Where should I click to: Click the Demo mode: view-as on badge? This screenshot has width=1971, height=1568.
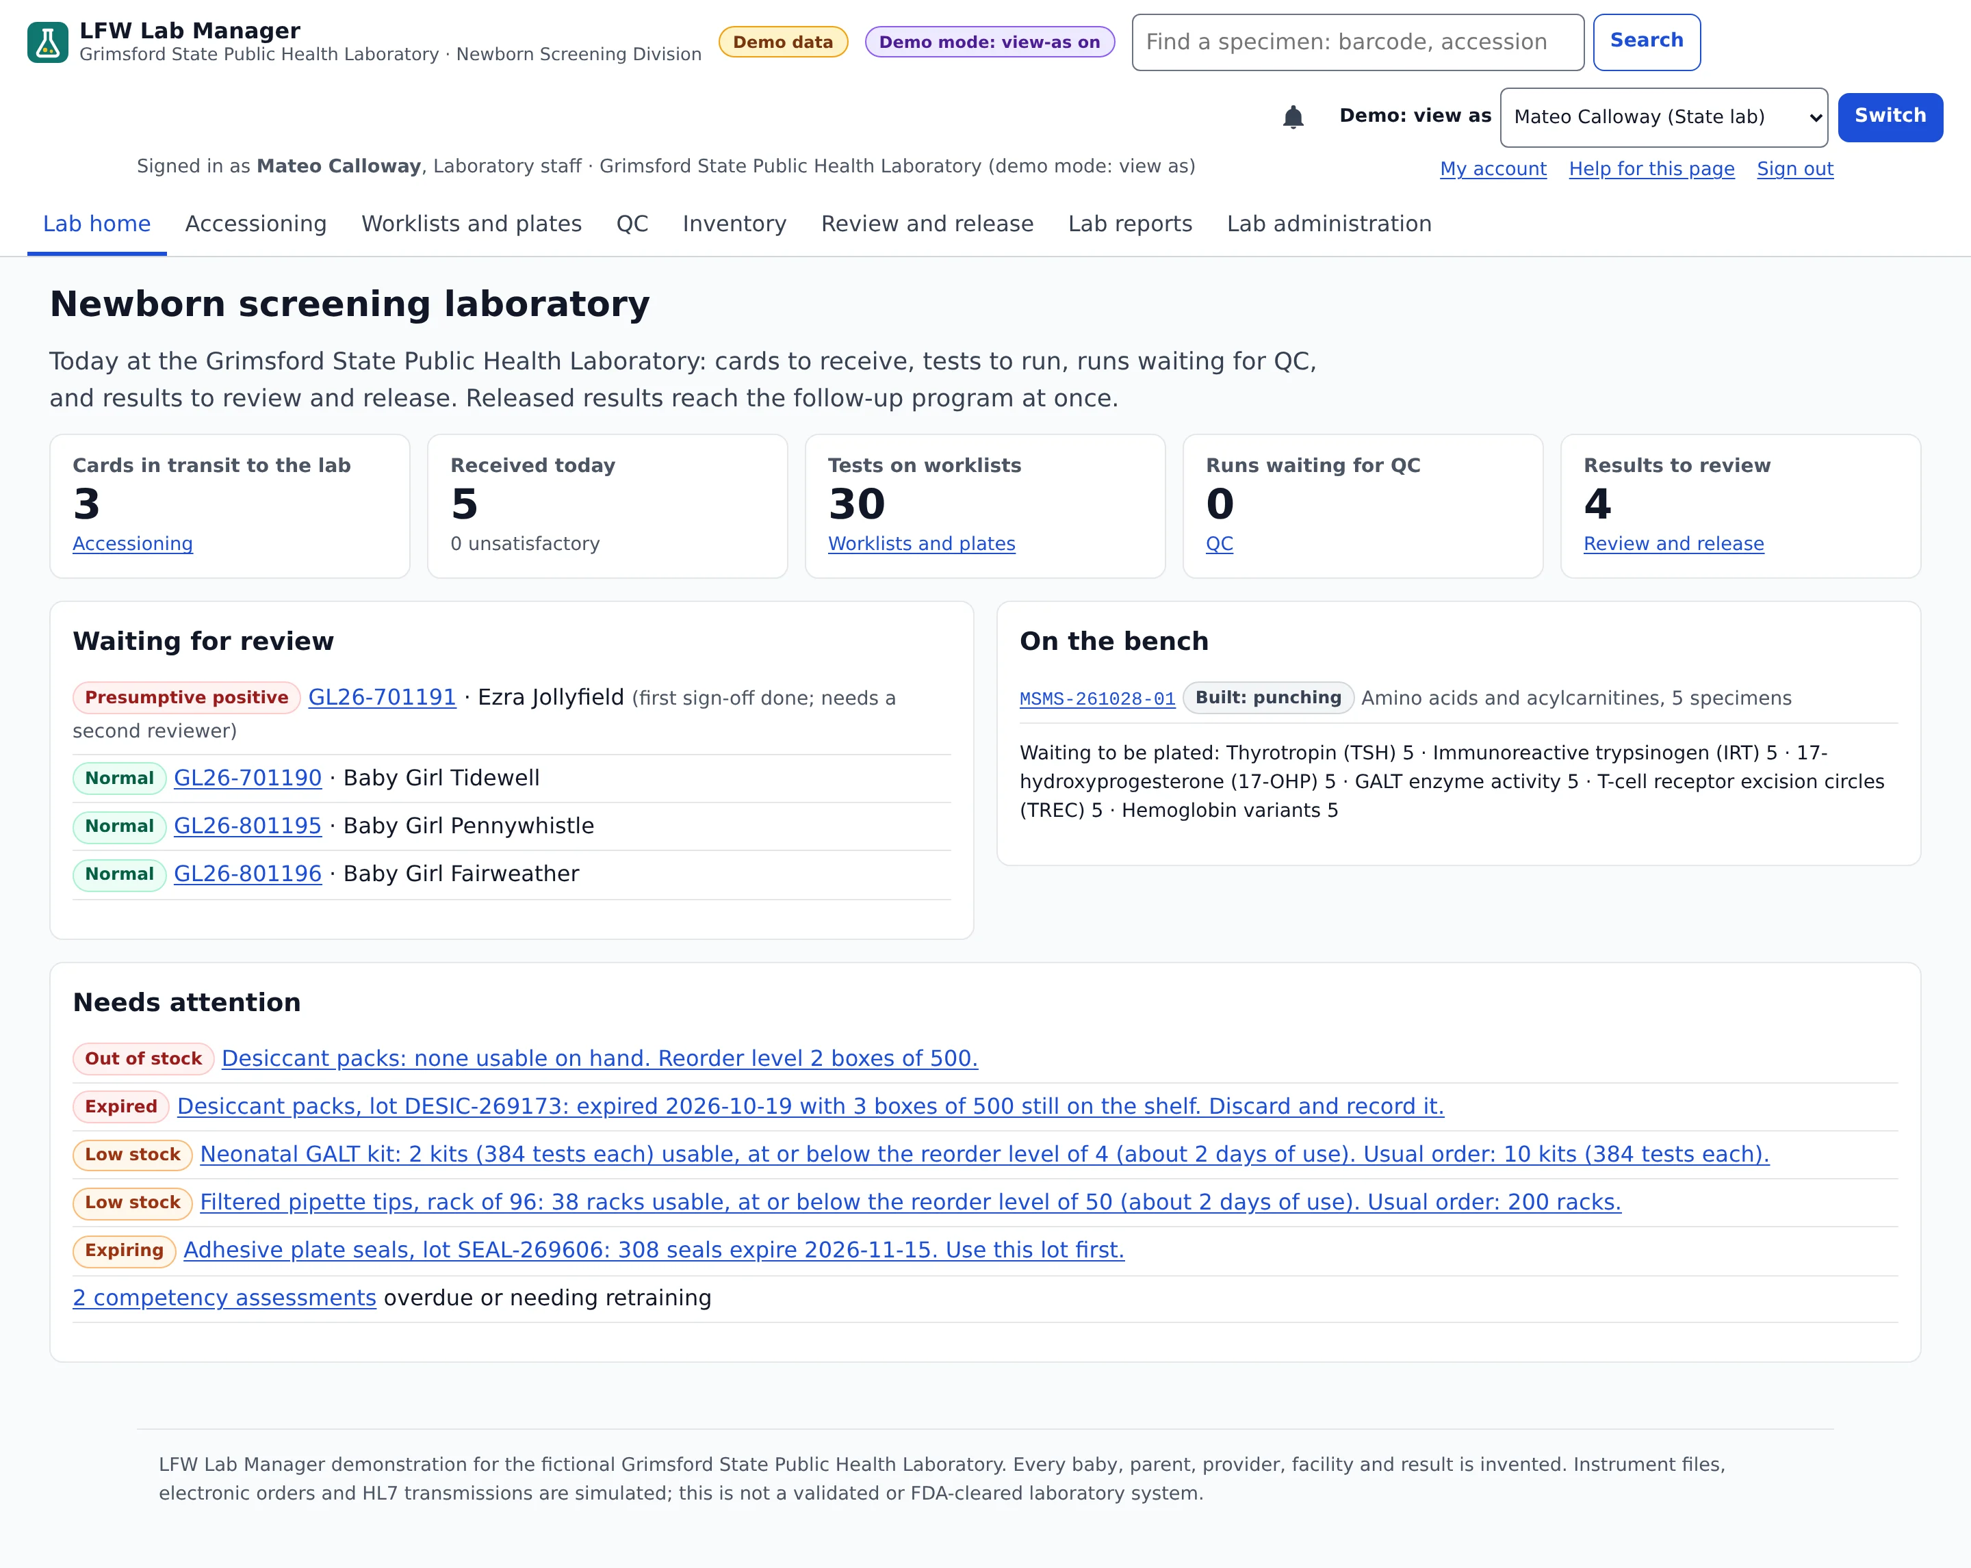989,42
